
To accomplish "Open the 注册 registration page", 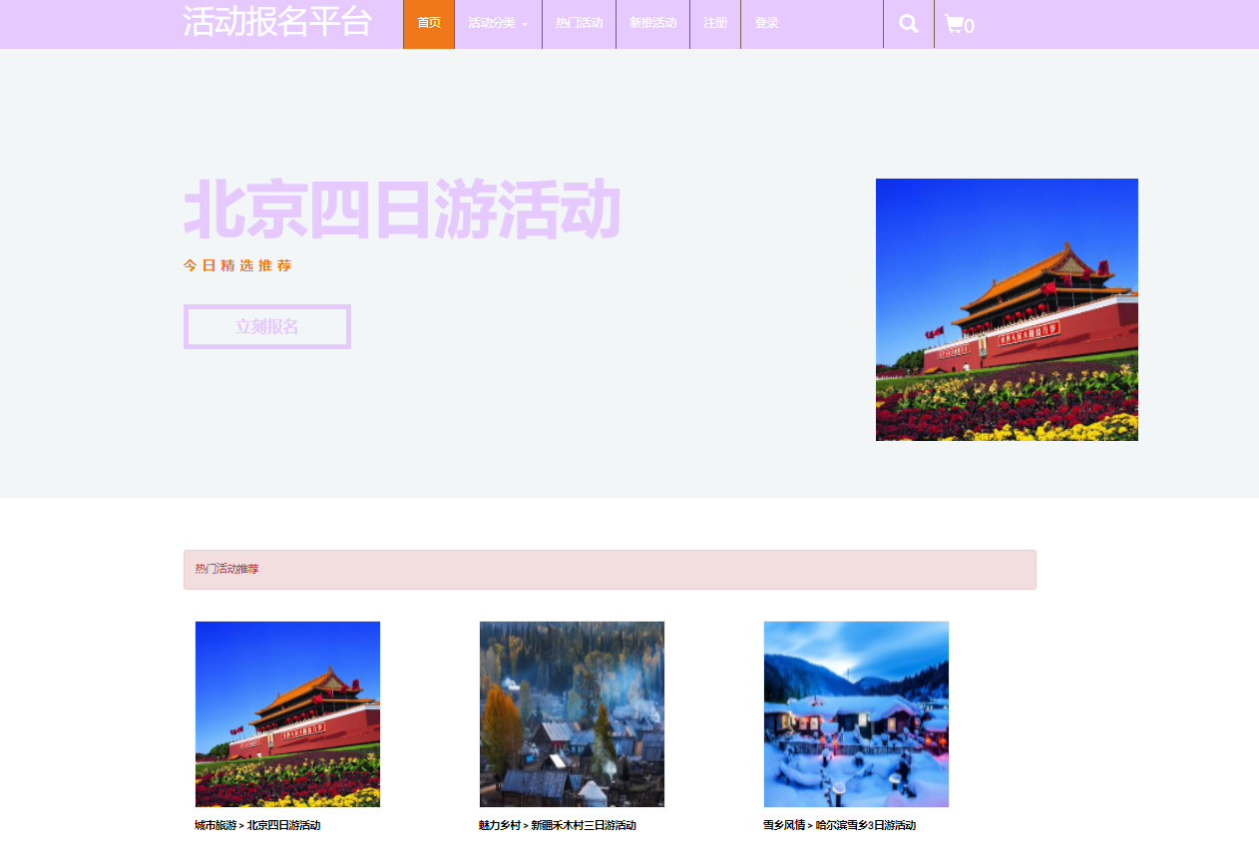I will tap(714, 22).
